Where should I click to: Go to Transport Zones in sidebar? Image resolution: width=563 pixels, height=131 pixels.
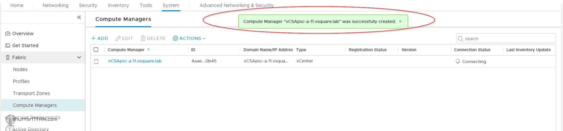point(31,93)
